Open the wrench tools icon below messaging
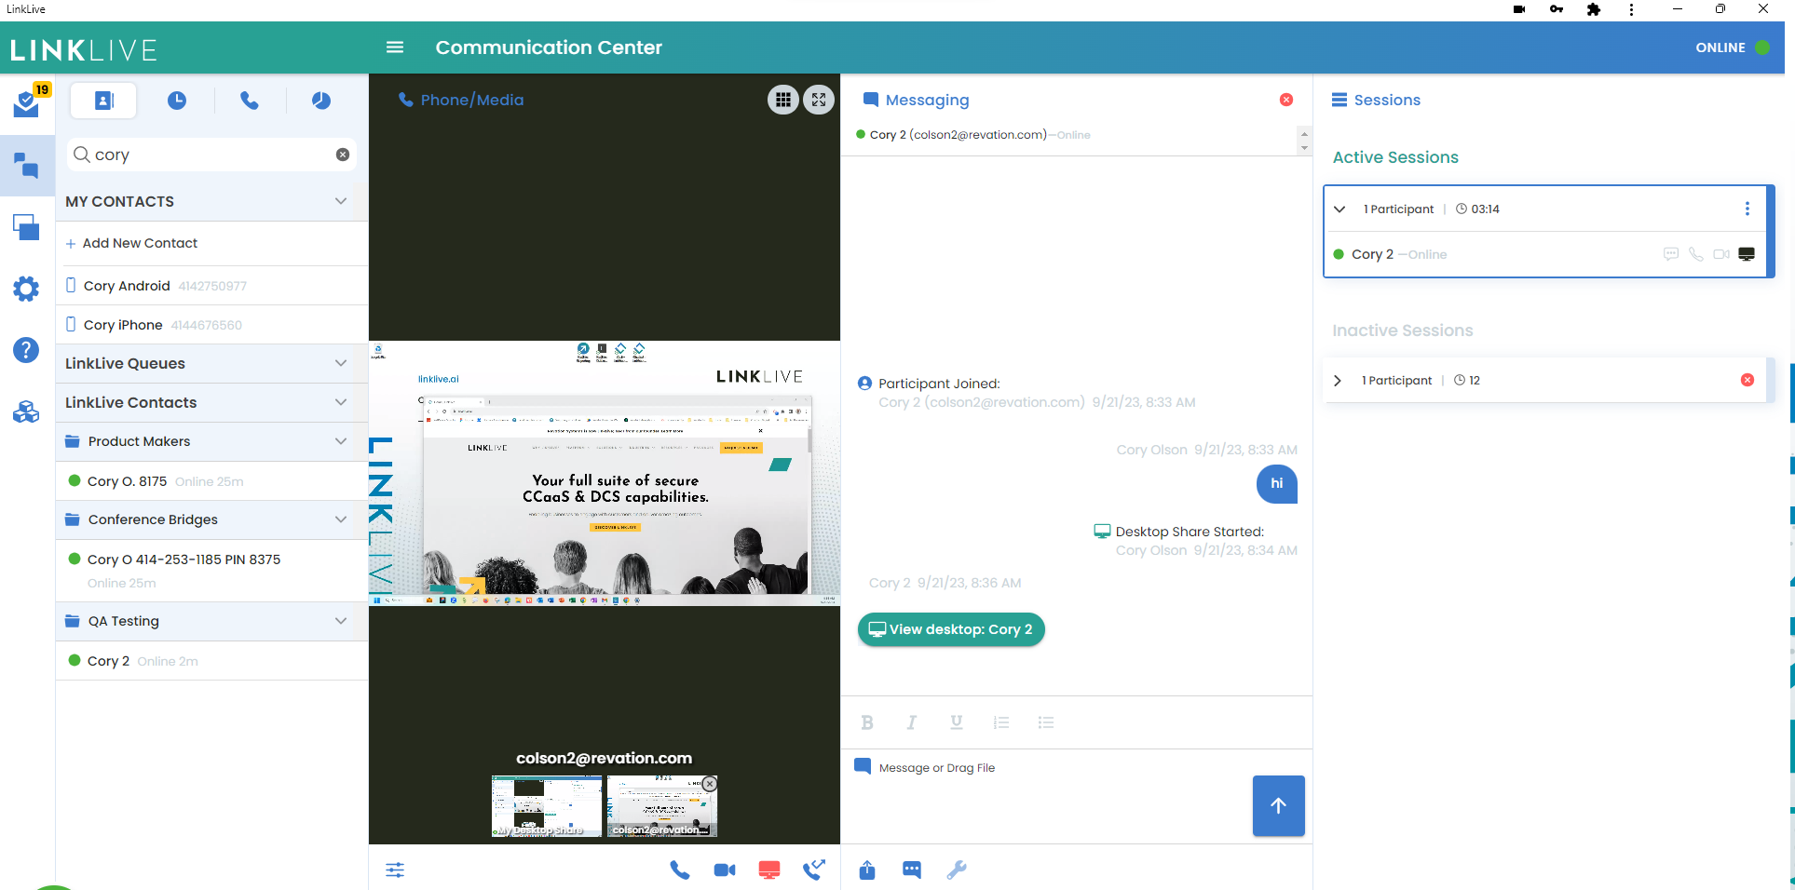Screen dimensions: 1795x890 [956, 870]
